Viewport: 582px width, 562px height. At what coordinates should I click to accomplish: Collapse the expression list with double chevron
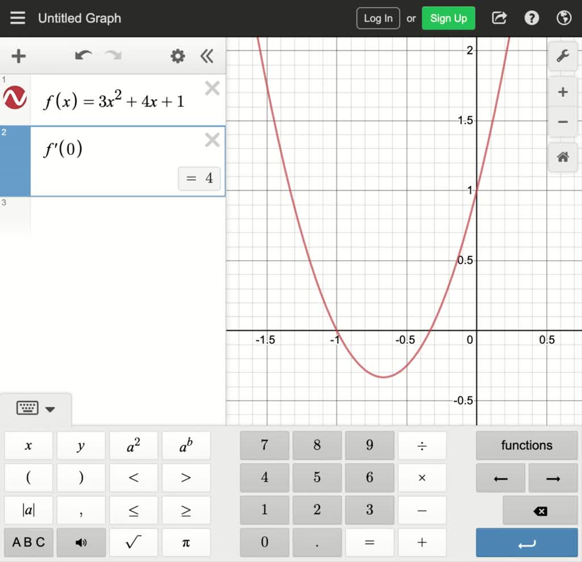point(207,56)
